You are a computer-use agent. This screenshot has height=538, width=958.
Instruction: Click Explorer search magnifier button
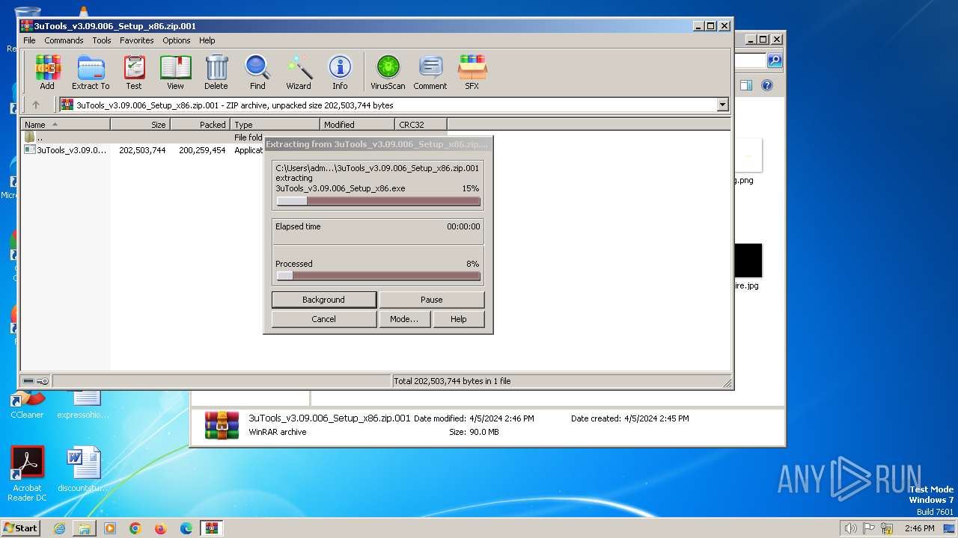pyautogui.click(x=775, y=61)
